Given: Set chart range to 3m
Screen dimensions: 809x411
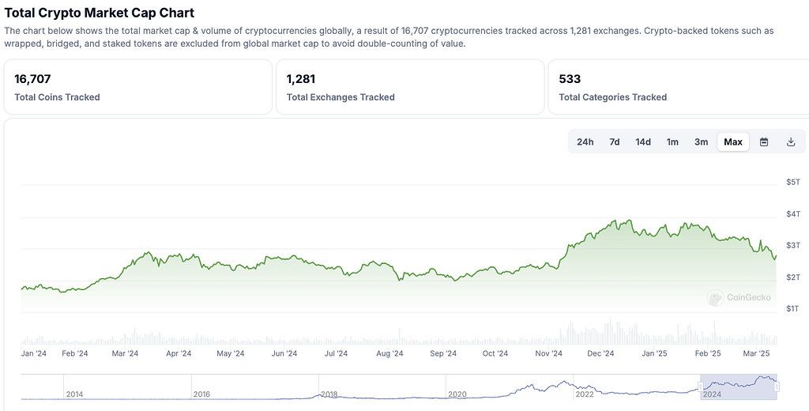Looking at the screenshot, I should 702,142.
